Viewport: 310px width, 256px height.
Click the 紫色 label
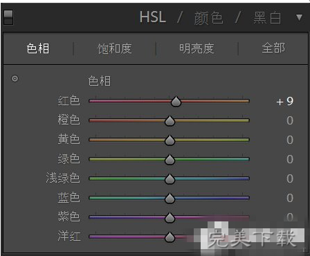69,217
